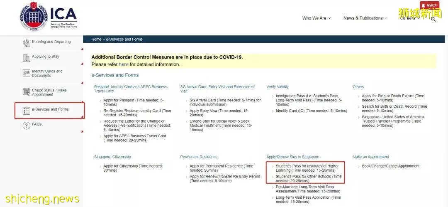Open Apply for Permanent Residence link
Image resolution: width=448 pixels, height=207 pixels.
(221, 168)
